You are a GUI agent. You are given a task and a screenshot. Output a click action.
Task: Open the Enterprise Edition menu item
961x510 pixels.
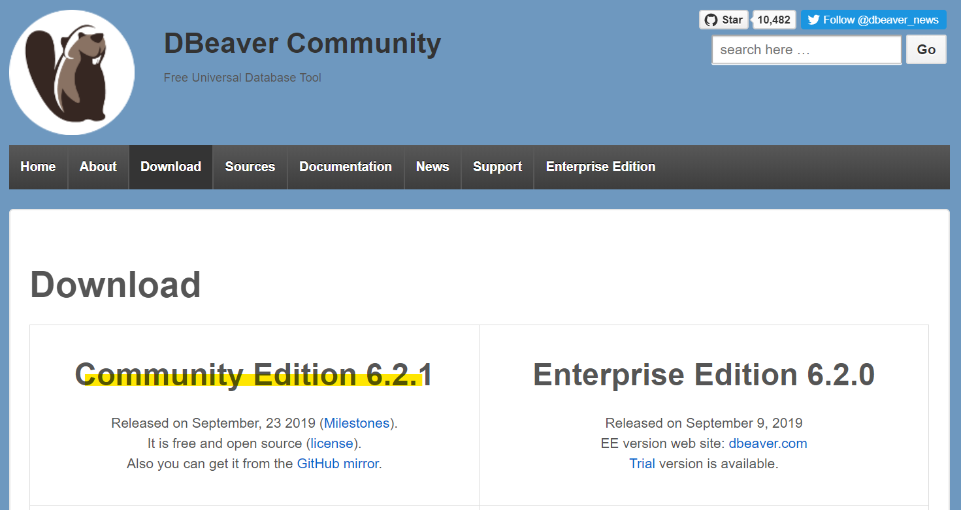click(600, 167)
